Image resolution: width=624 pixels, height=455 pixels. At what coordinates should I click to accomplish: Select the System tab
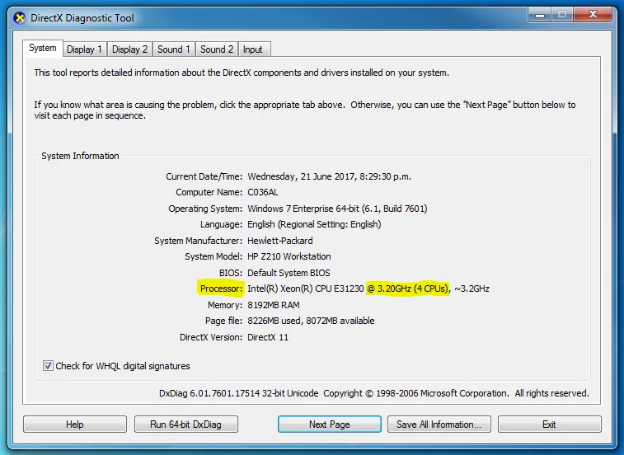tap(43, 48)
